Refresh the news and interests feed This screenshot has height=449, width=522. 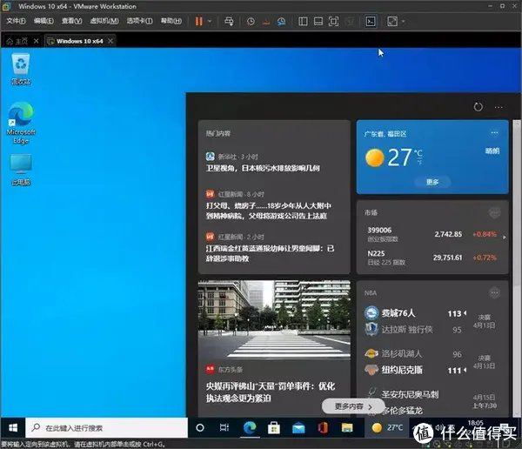coord(478,107)
